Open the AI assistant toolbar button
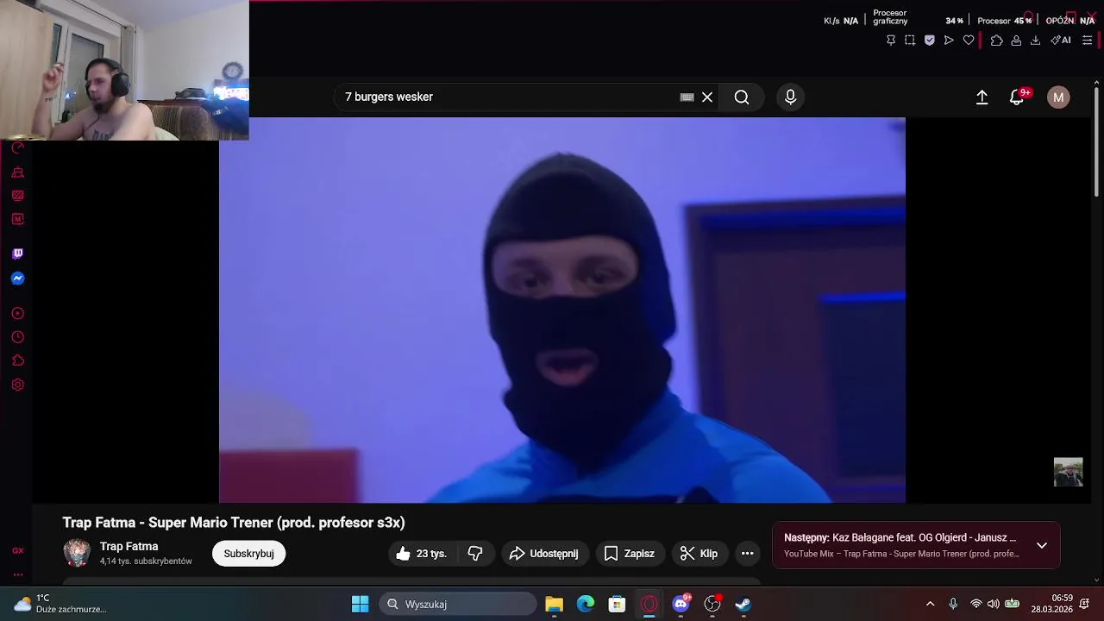This screenshot has height=621, width=1104. coord(1061,40)
